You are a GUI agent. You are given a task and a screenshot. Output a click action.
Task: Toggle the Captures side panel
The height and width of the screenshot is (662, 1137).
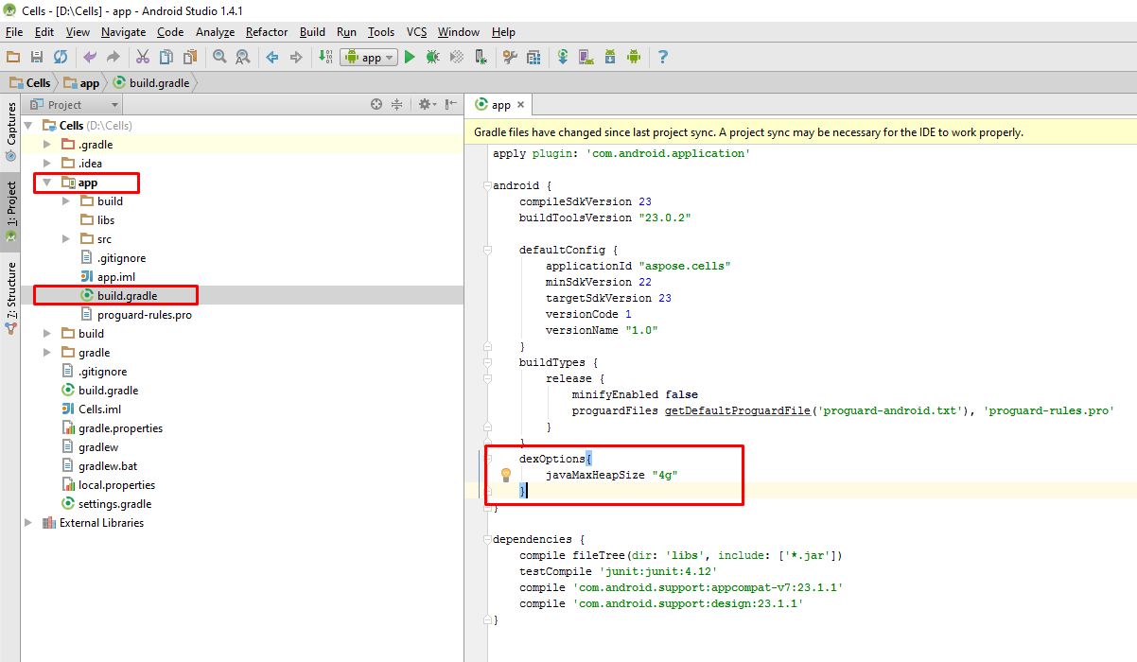pyautogui.click(x=11, y=131)
